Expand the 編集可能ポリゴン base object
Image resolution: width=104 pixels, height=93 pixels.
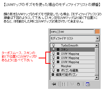[53, 74]
